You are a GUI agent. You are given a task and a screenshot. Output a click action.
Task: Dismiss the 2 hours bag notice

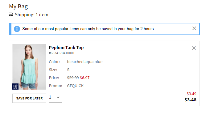194,28
